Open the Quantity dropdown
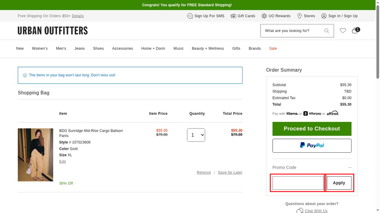380x213 pixels. pos(196,135)
